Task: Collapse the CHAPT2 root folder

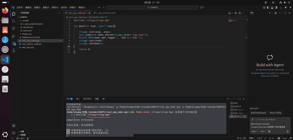Action: pos(24,17)
